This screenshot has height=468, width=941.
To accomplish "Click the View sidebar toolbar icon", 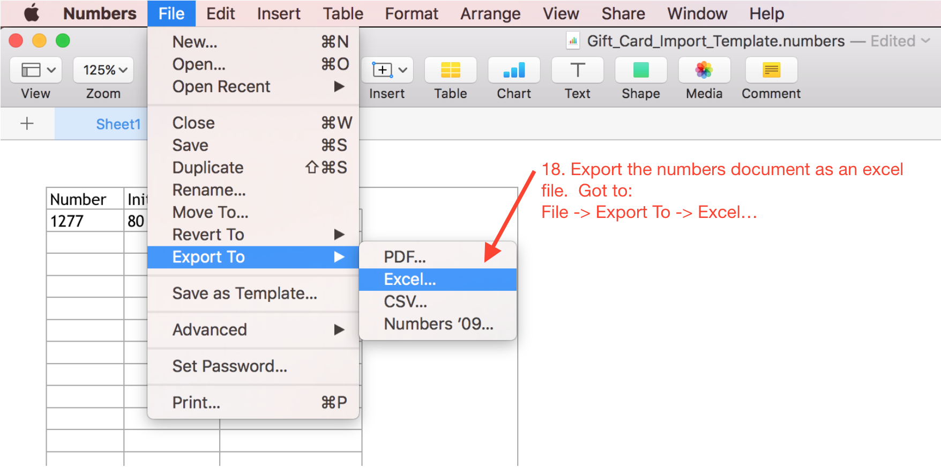I will pyautogui.click(x=36, y=70).
